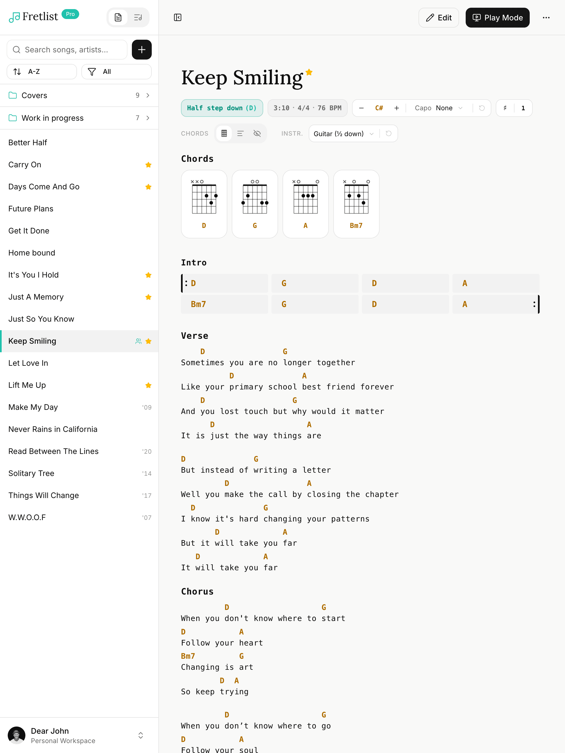Transpose up with the plus button

[396, 108]
